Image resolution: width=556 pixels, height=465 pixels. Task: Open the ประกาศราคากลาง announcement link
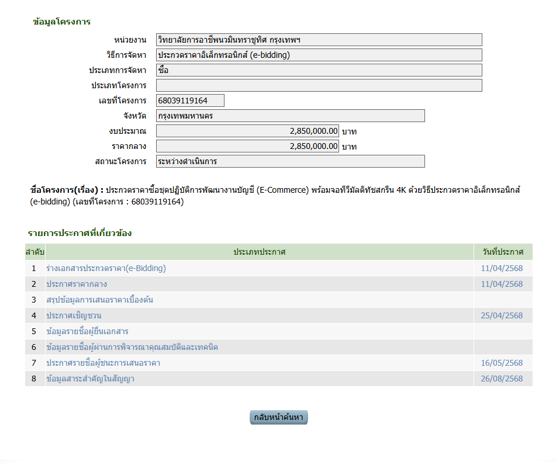(77, 284)
